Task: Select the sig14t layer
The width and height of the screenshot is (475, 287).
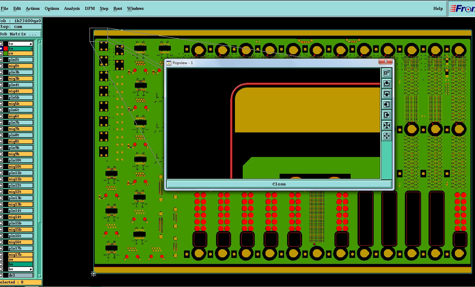Action: click(21, 217)
